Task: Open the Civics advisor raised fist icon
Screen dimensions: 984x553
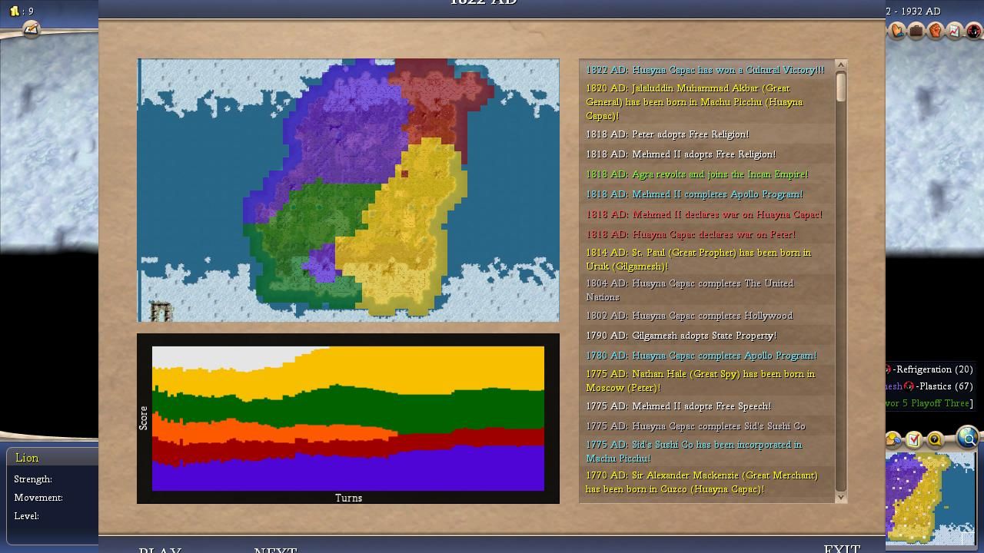Action: (x=936, y=31)
